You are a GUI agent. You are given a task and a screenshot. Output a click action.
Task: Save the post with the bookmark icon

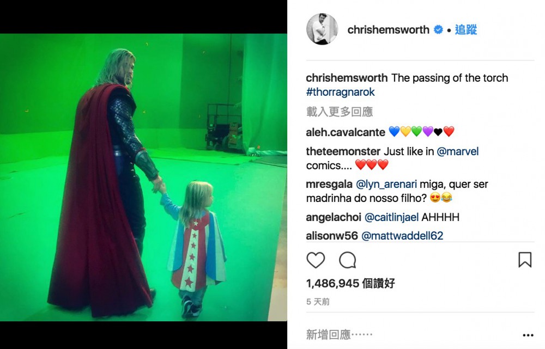tap(525, 260)
